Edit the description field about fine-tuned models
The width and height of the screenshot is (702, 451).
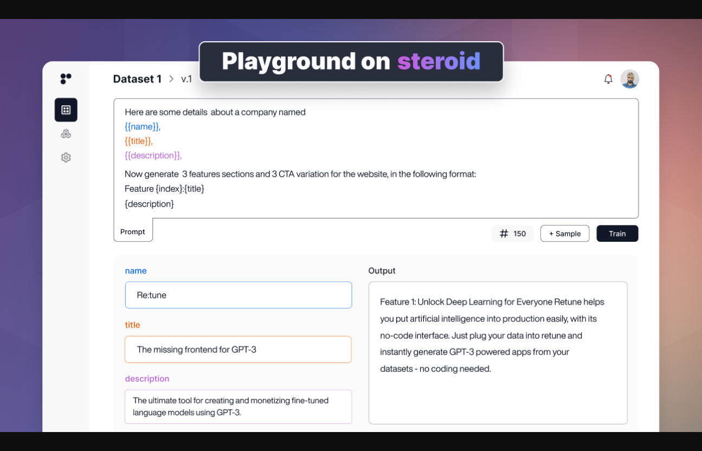(x=238, y=407)
